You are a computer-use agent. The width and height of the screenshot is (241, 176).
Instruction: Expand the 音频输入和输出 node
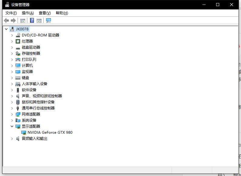tap(12, 139)
